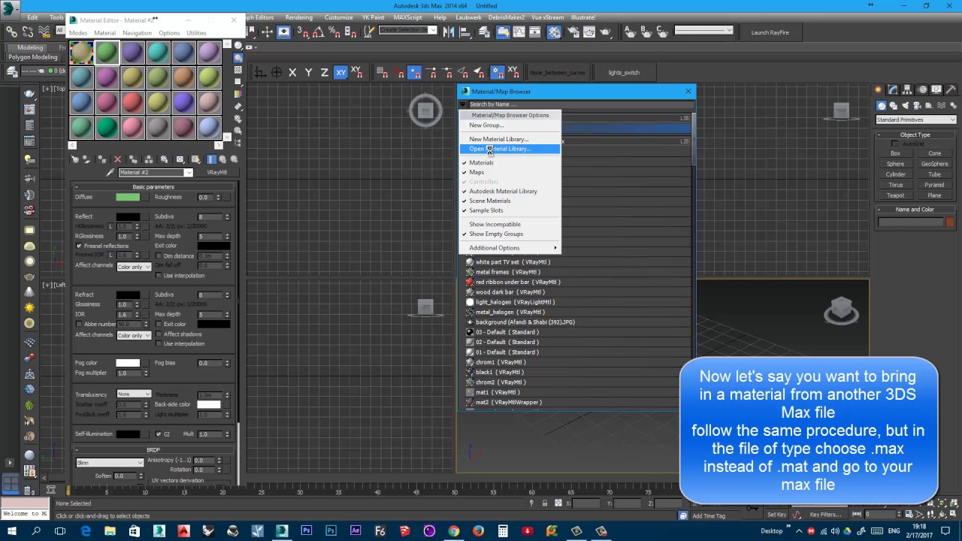Collapse the Basic parameters rollout
The width and height of the screenshot is (962, 541).
153,186
